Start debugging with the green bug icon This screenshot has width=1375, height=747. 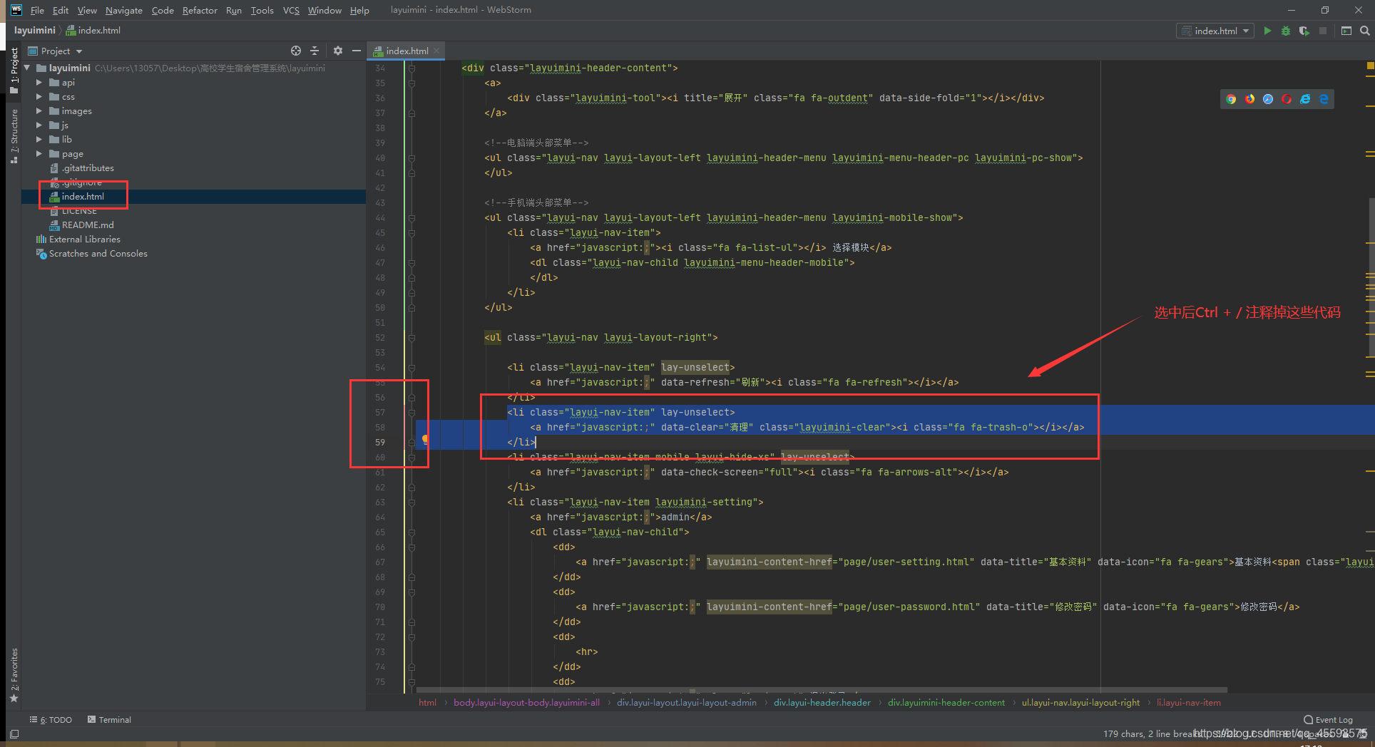(1286, 31)
